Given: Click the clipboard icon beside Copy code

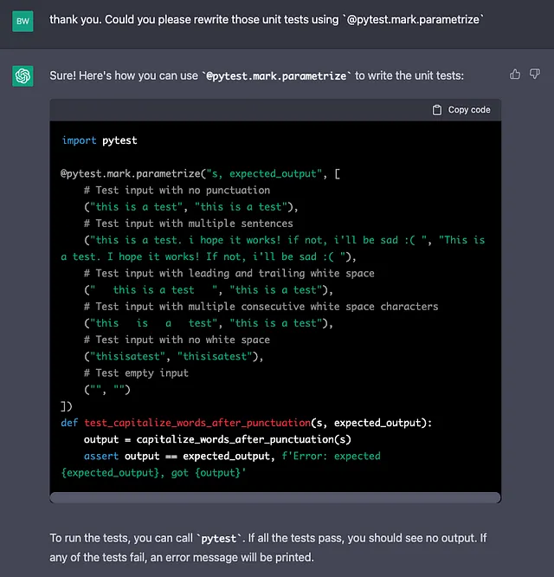Looking at the screenshot, I should [437, 110].
